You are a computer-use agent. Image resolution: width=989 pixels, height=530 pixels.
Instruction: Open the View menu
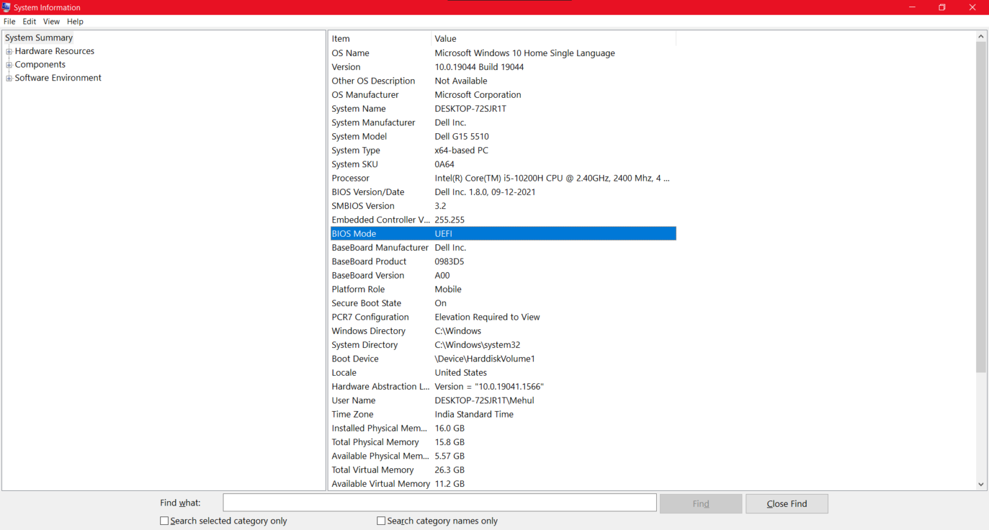point(52,21)
